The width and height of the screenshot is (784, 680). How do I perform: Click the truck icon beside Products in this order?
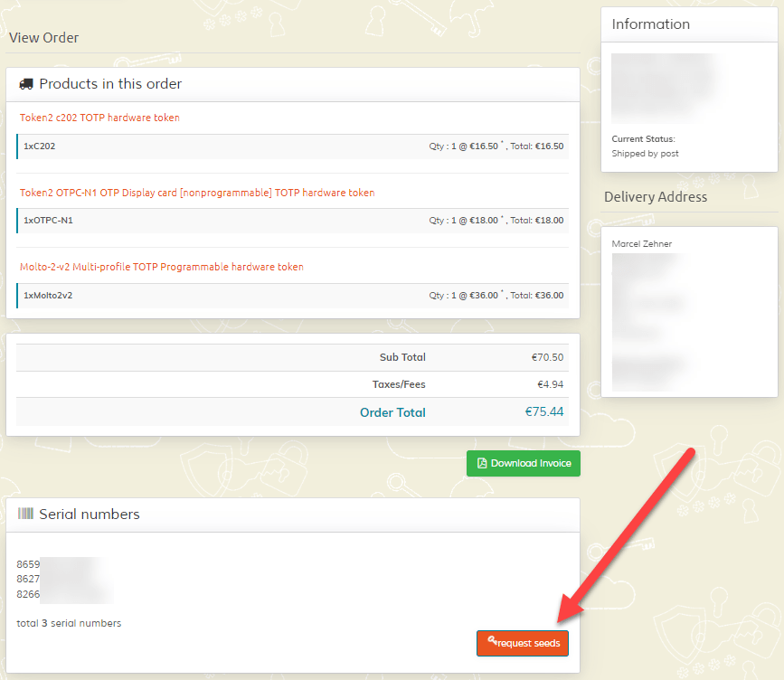point(26,84)
